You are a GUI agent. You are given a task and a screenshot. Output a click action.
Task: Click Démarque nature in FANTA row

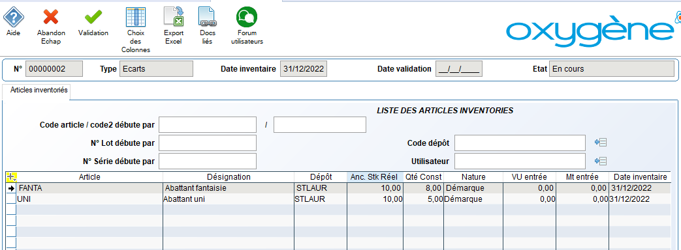(x=473, y=188)
